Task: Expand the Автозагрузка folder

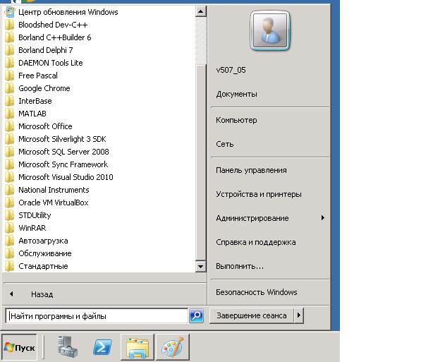Action: (x=37, y=241)
